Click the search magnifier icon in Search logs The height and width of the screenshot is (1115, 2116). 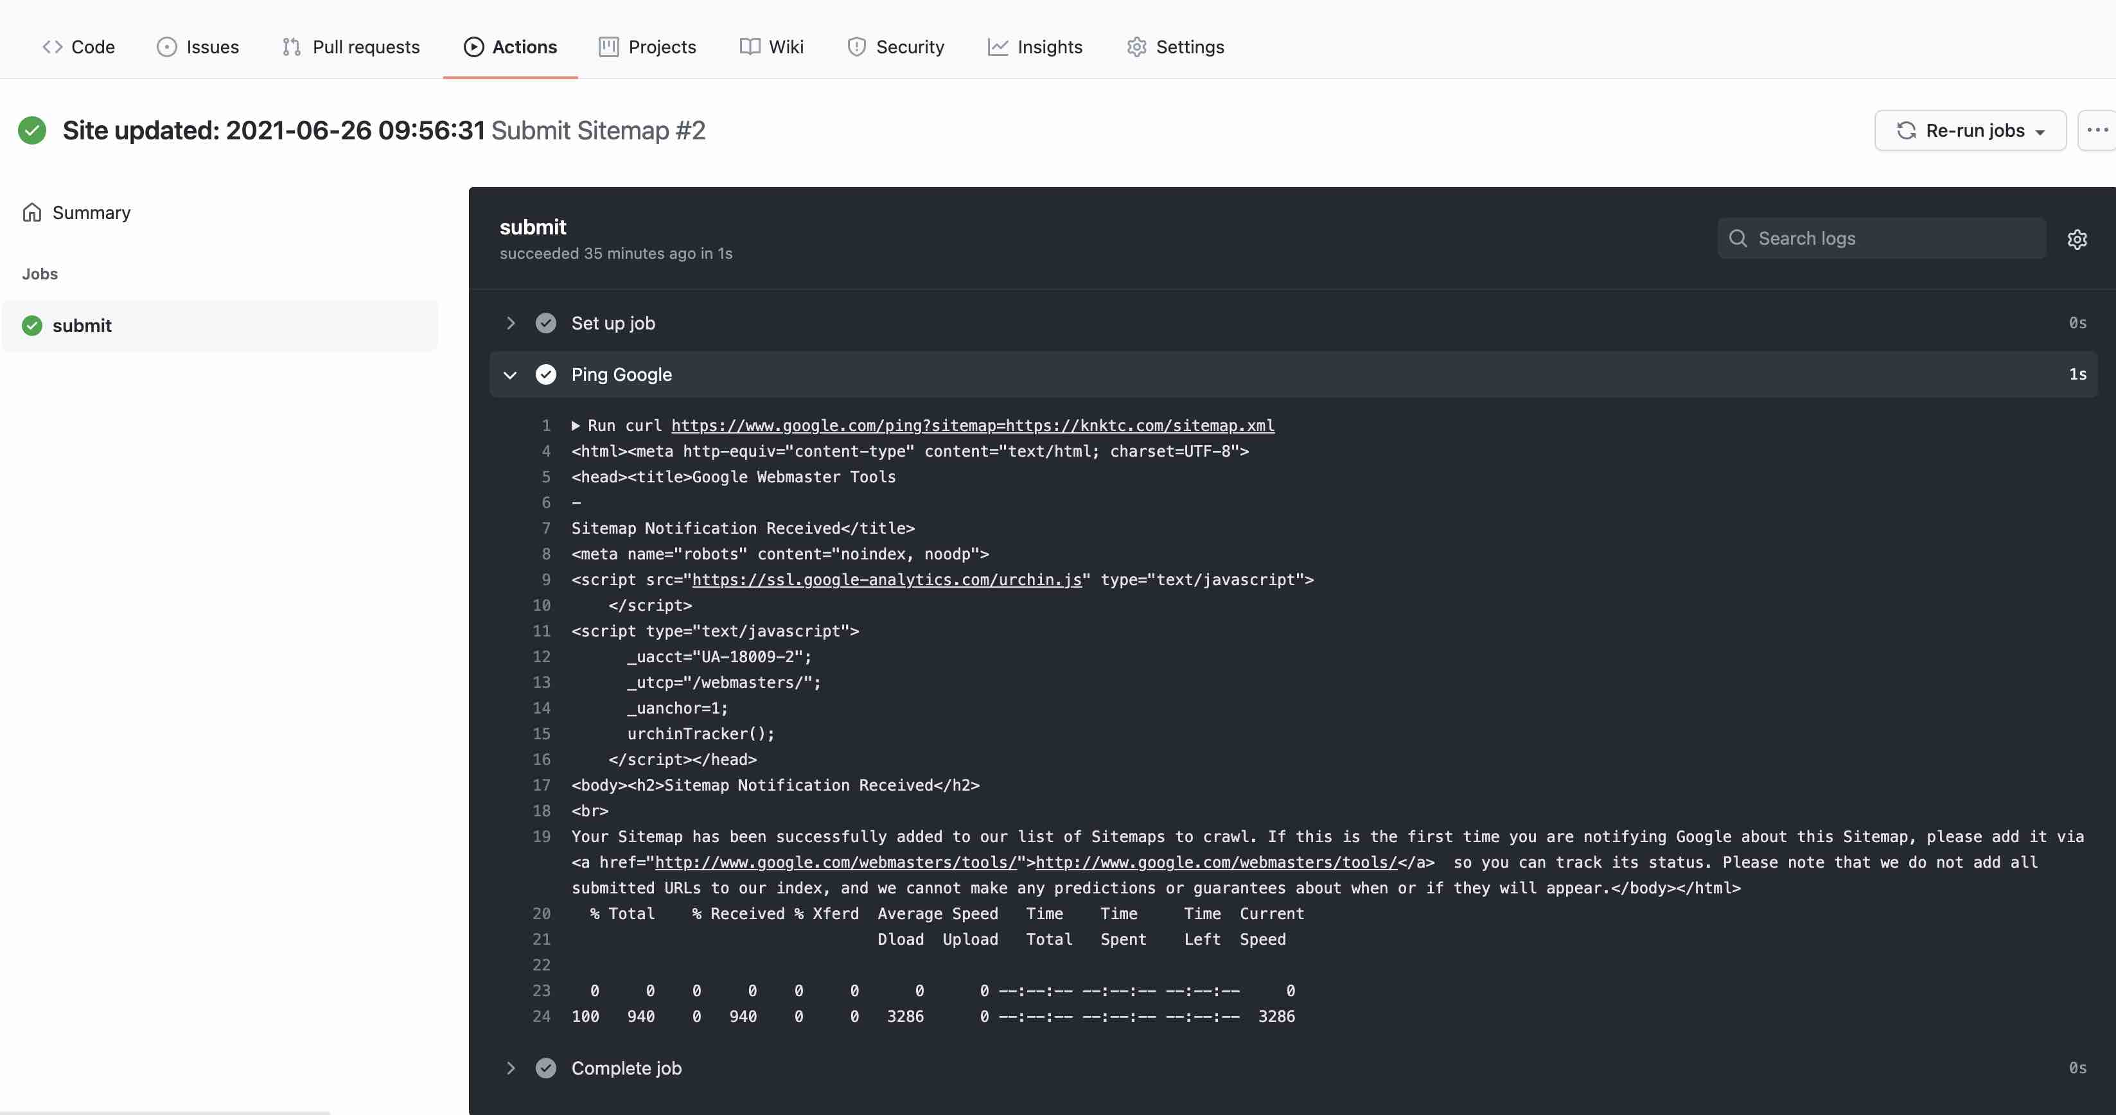[x=1739, y=238]
